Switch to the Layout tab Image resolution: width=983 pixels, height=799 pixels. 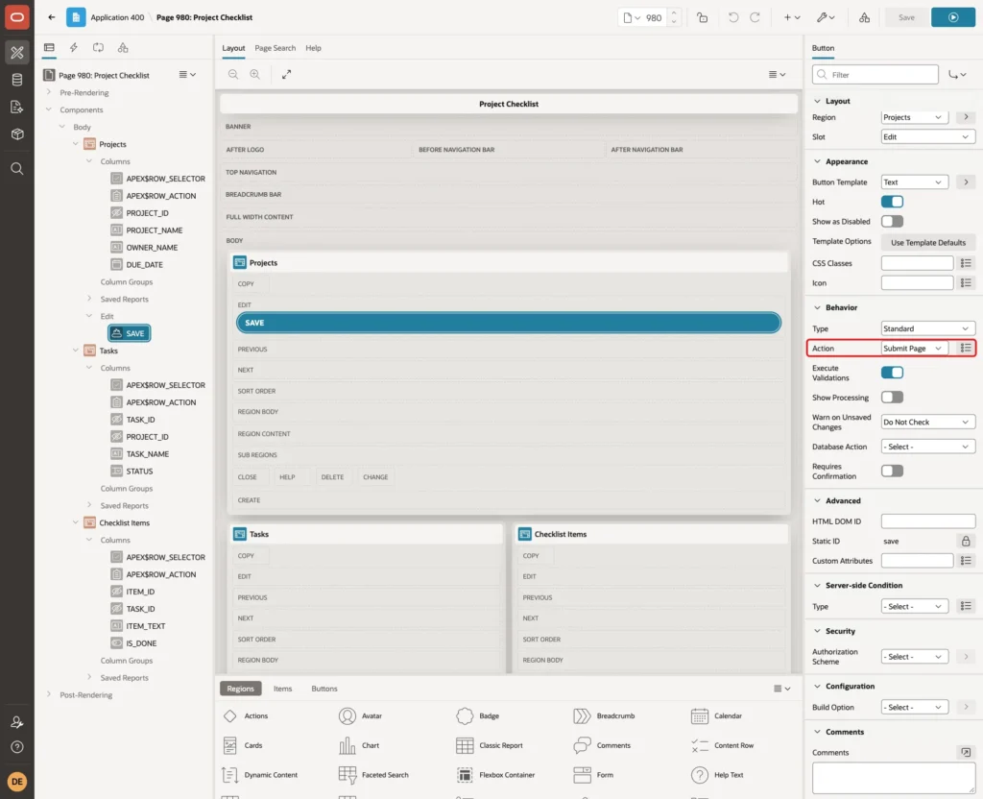tap(233, 48)
